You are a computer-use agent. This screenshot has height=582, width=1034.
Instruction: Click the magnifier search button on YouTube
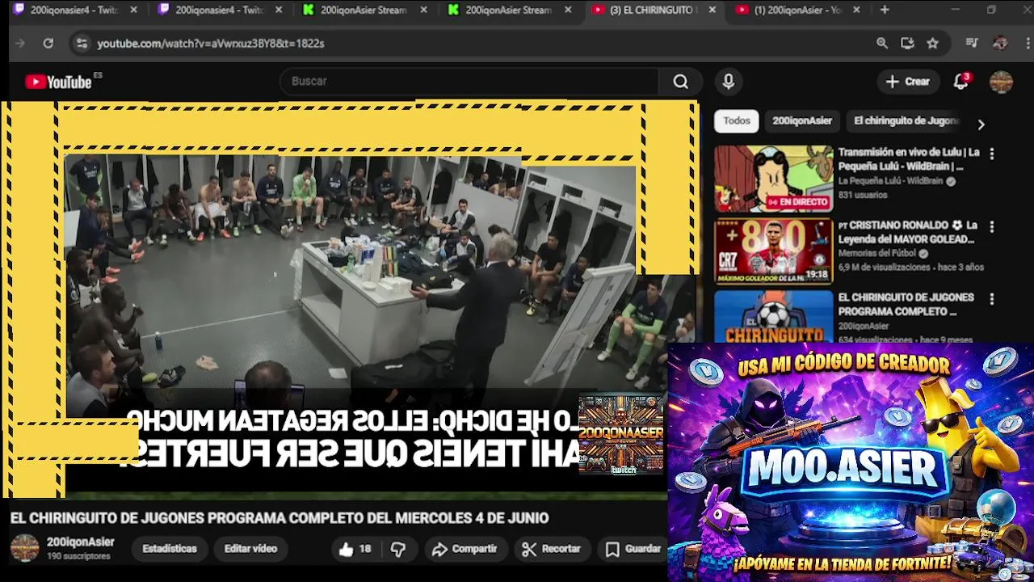pos(681,82)
